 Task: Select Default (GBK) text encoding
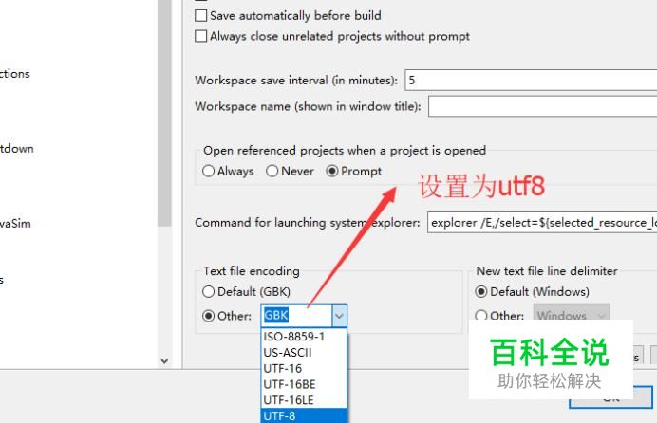pyautogui.click(x=208, y=291)
